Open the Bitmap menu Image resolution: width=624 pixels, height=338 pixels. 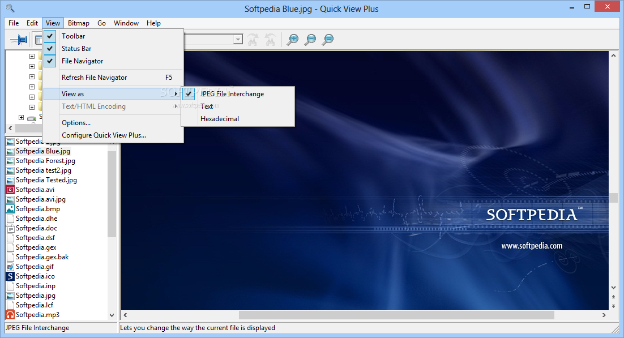point(78,23)
